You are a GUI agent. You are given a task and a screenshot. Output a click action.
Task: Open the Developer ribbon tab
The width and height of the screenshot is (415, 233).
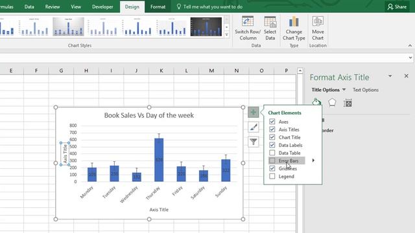102,7
